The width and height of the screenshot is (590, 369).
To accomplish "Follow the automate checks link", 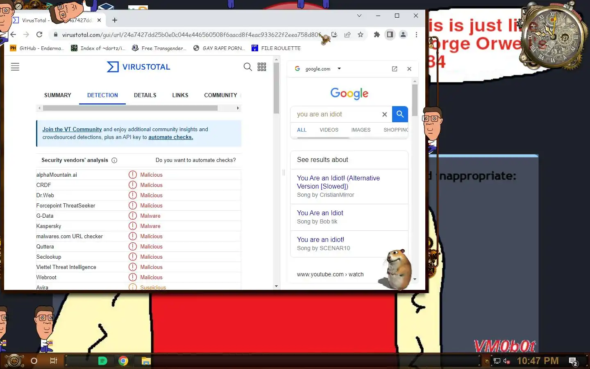I will tap(170, 137).
